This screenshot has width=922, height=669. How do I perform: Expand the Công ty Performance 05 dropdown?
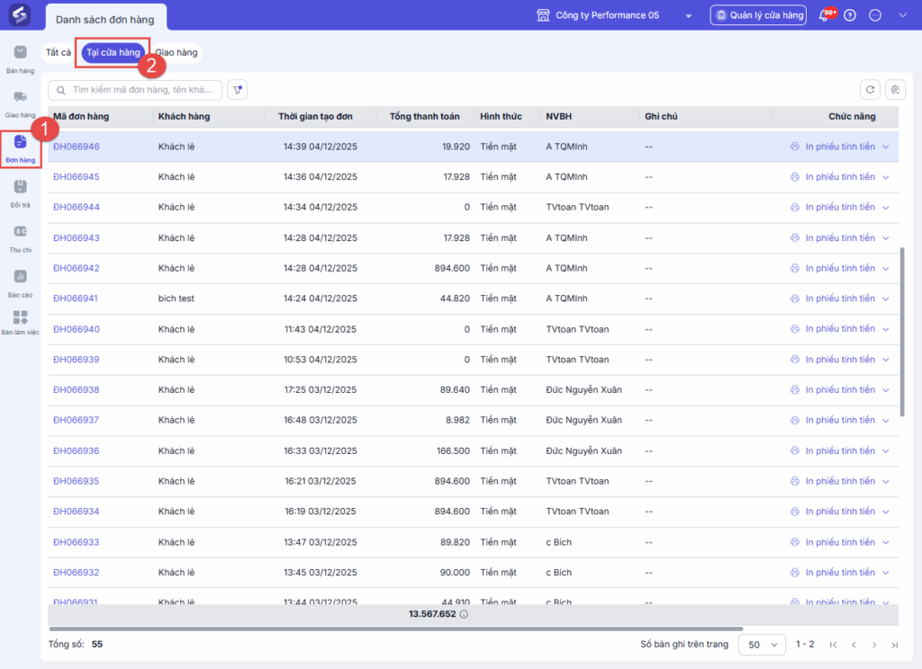(688, 16)
